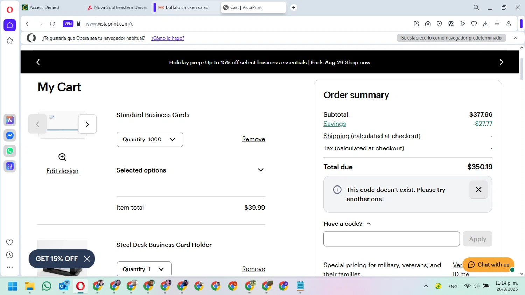This screenshot has height=295, width=525.
Task: Open History clock icon in sidebar
Action: coord(10,255)
